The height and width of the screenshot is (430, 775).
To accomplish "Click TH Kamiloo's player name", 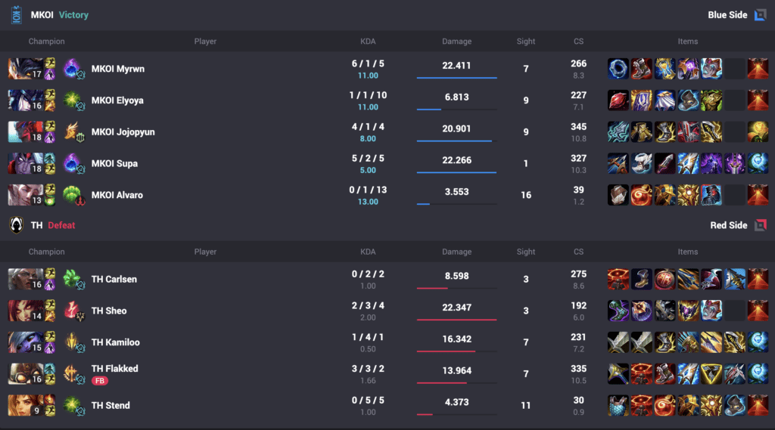I will [115, 342].
